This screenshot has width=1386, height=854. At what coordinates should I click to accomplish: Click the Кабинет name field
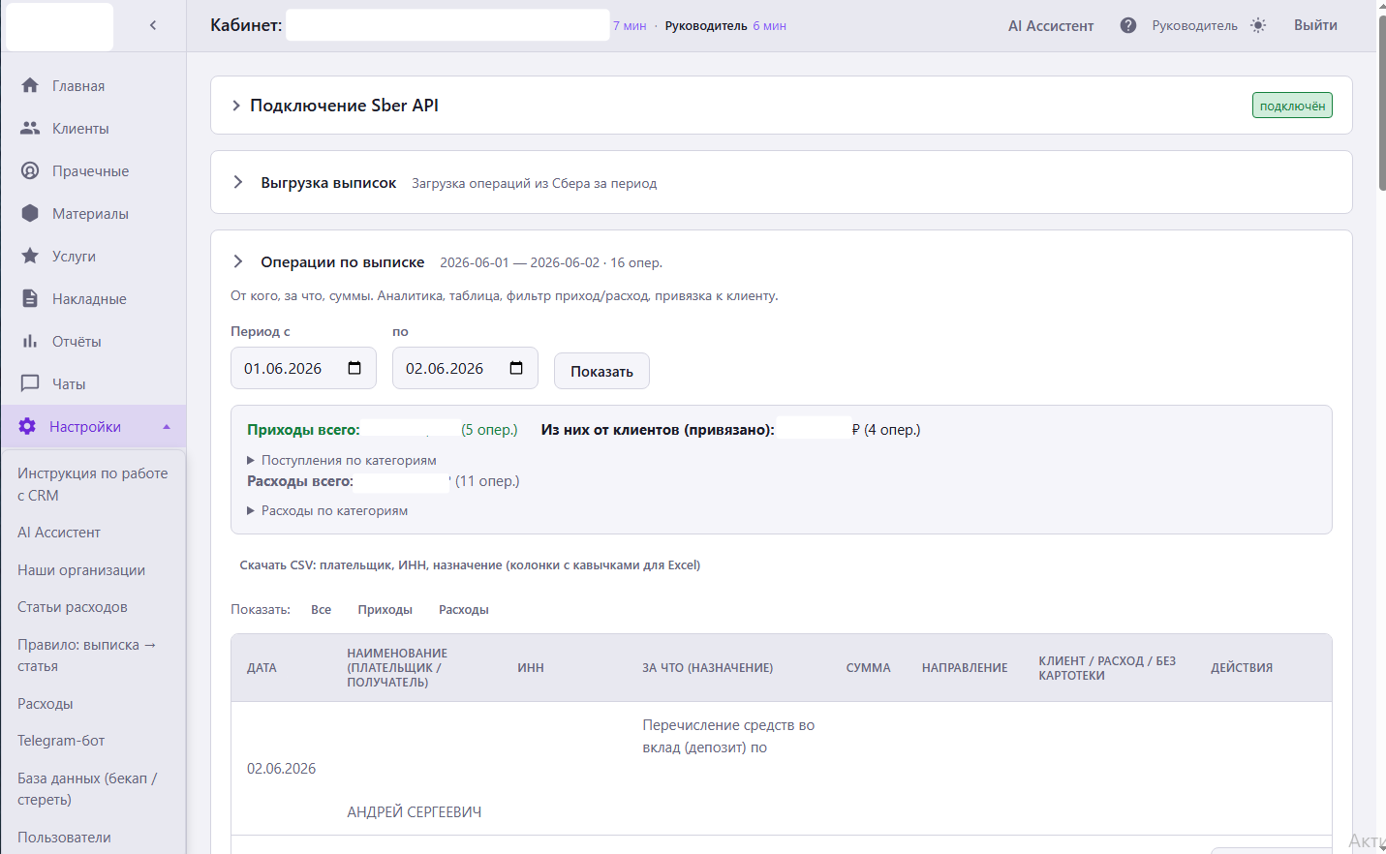447,25
